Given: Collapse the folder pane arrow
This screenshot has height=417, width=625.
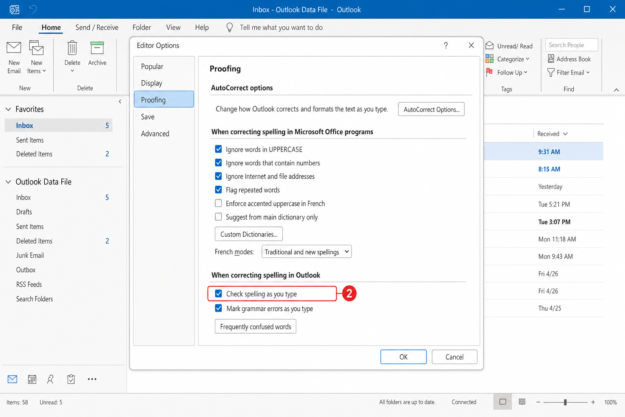Looking at the screenshot, I should (x=120, y=101).
